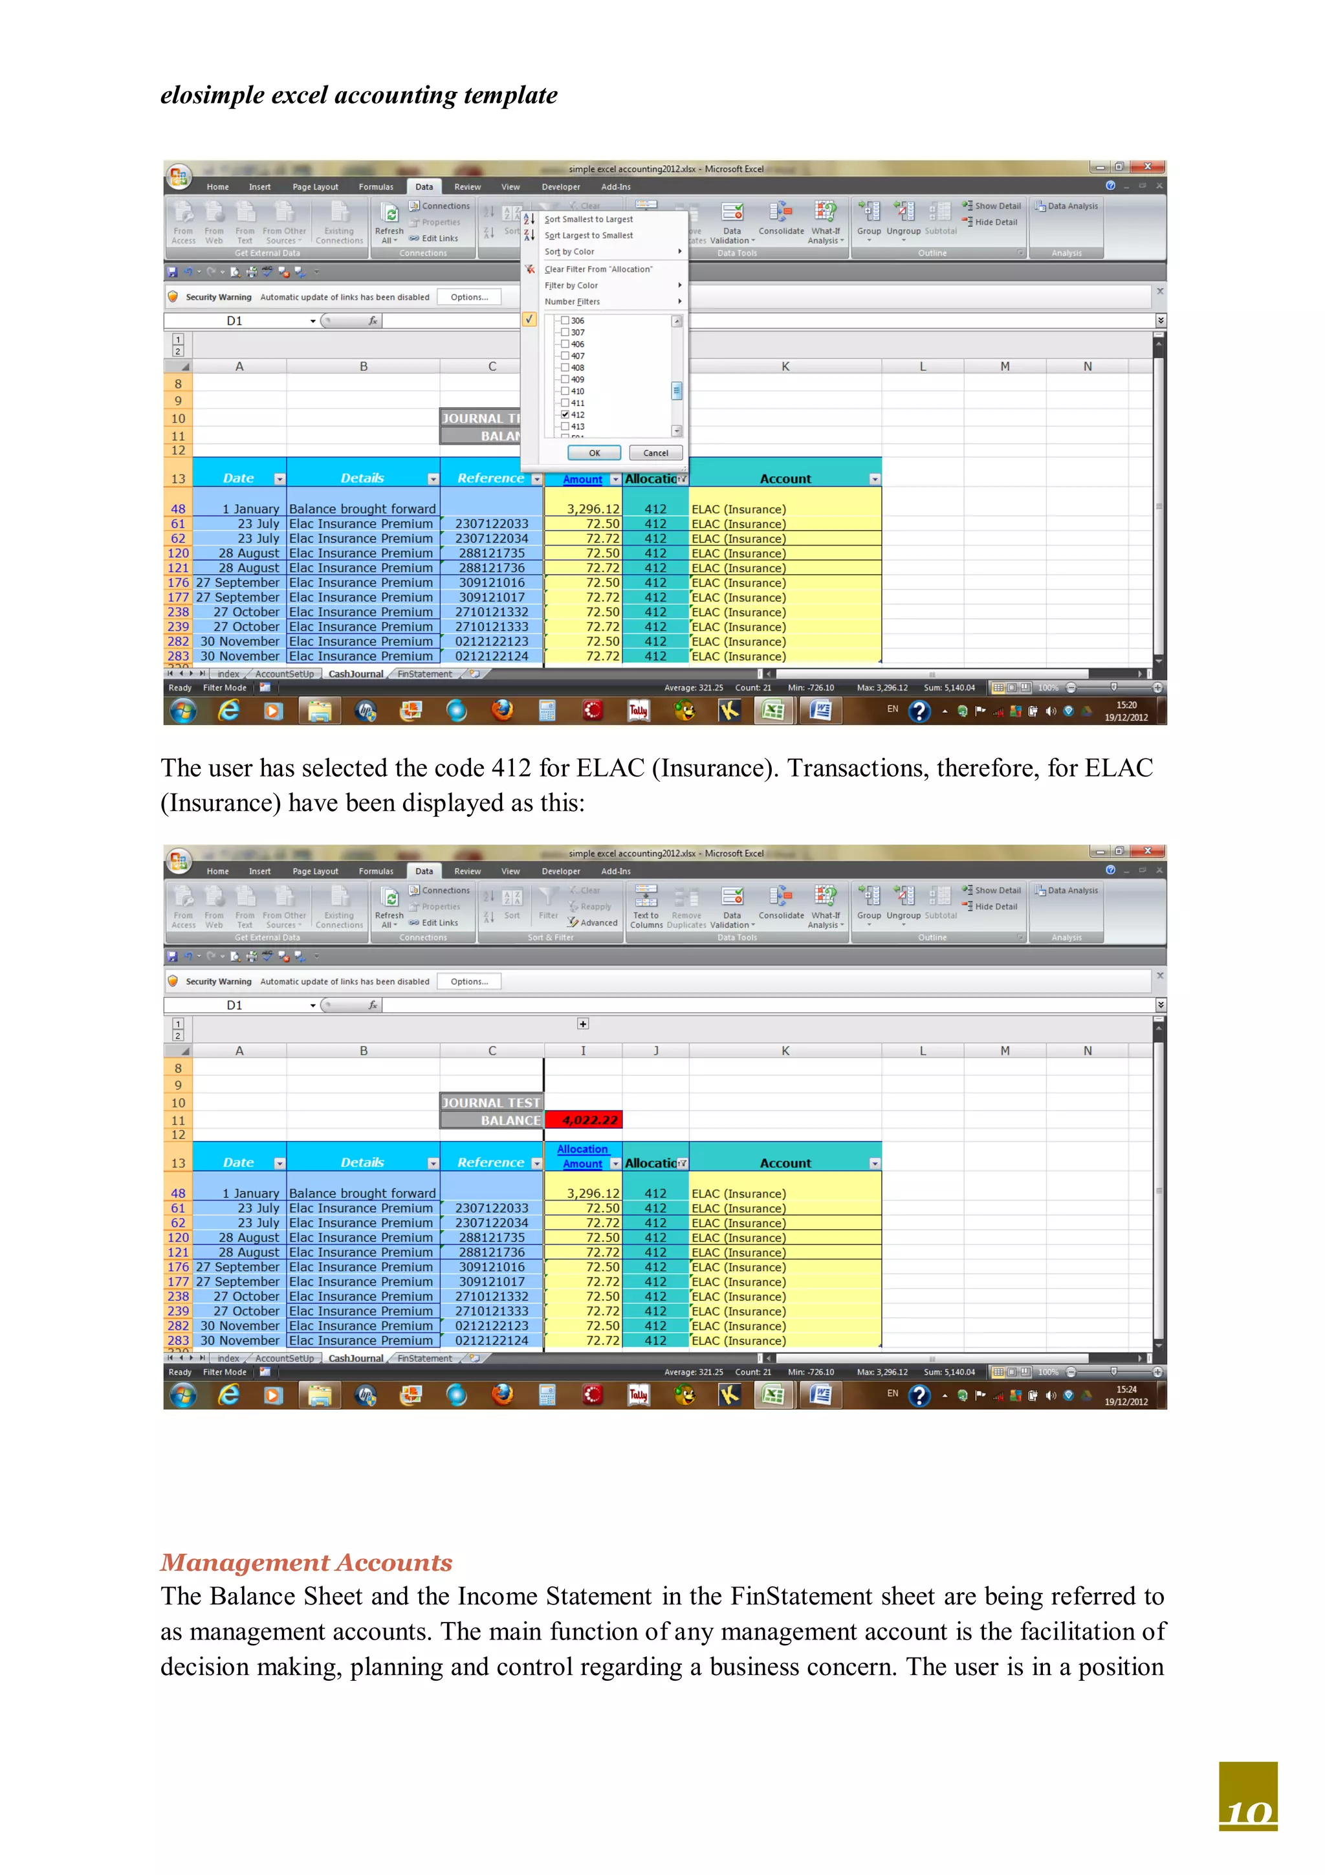Check the 413 box in the filter list
Screen dimensions: 1325x1875
565,427
